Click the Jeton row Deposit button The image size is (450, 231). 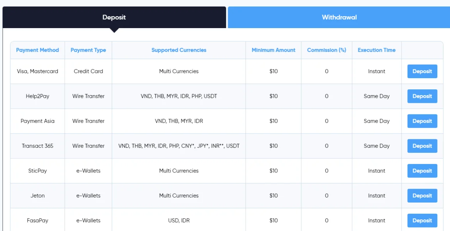pos(422,196)
